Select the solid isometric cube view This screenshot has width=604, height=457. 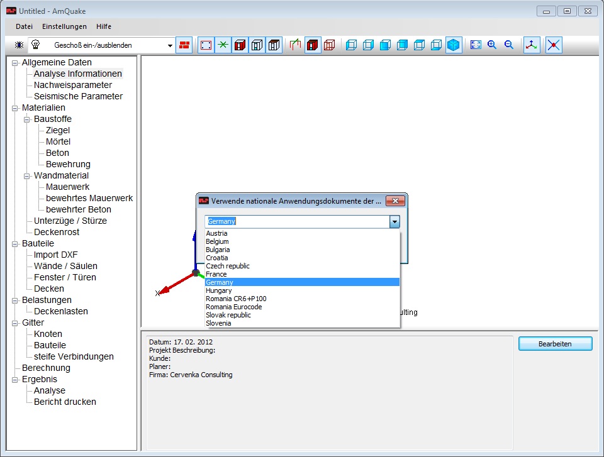tap(454, 45)
